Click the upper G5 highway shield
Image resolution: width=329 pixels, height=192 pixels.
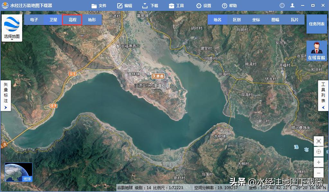point(72,74)
